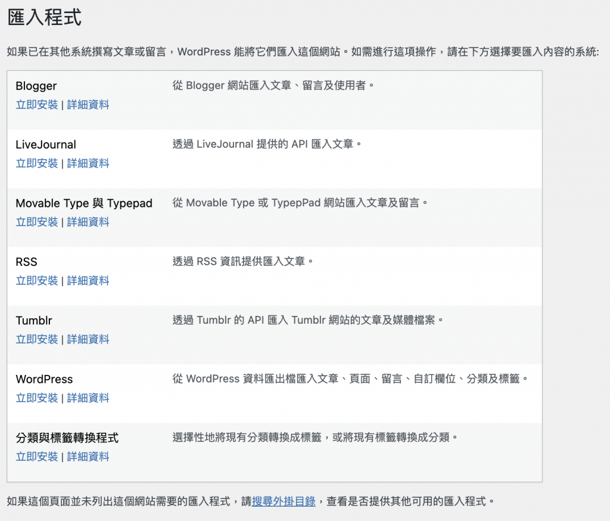The height and width of the screenshot is (521, 610).
Task: Open 詳細資料 for Tumblr importer
Action: [x=88, y=340]
